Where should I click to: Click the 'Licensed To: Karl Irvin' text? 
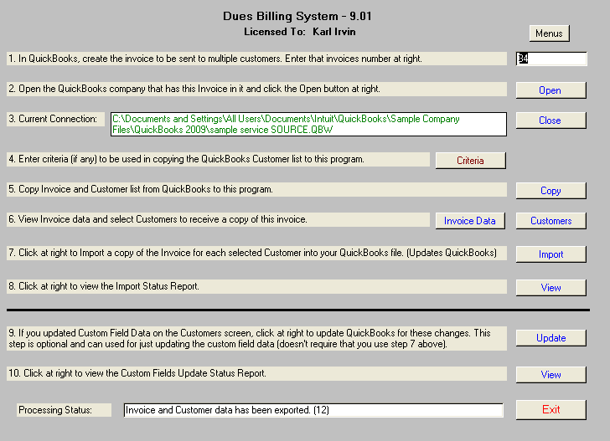[x=300, y=32]
